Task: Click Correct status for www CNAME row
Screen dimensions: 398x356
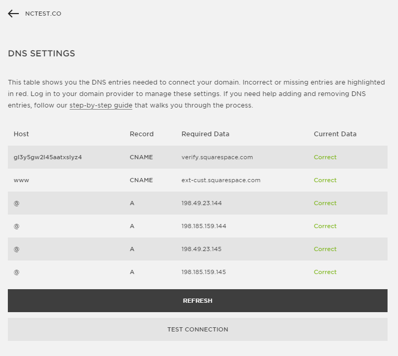Action: (x=325, y=180)
